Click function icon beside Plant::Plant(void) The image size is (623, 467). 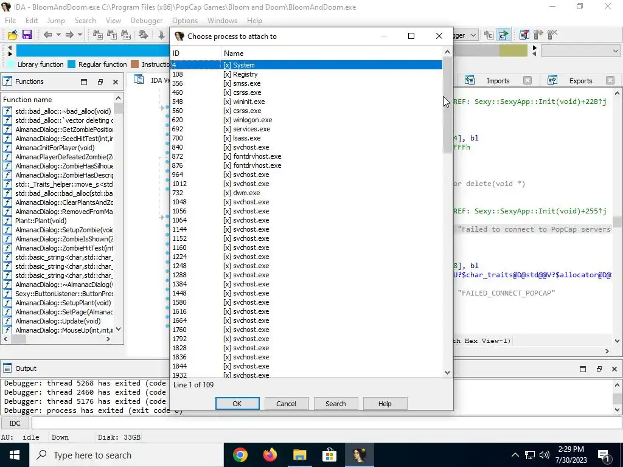(7, 221)
